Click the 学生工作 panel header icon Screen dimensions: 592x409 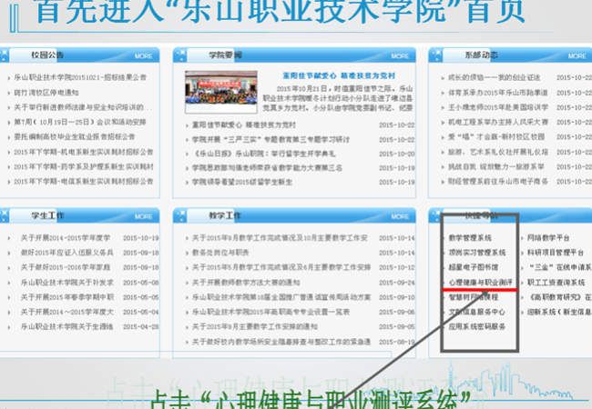point(11,217)
